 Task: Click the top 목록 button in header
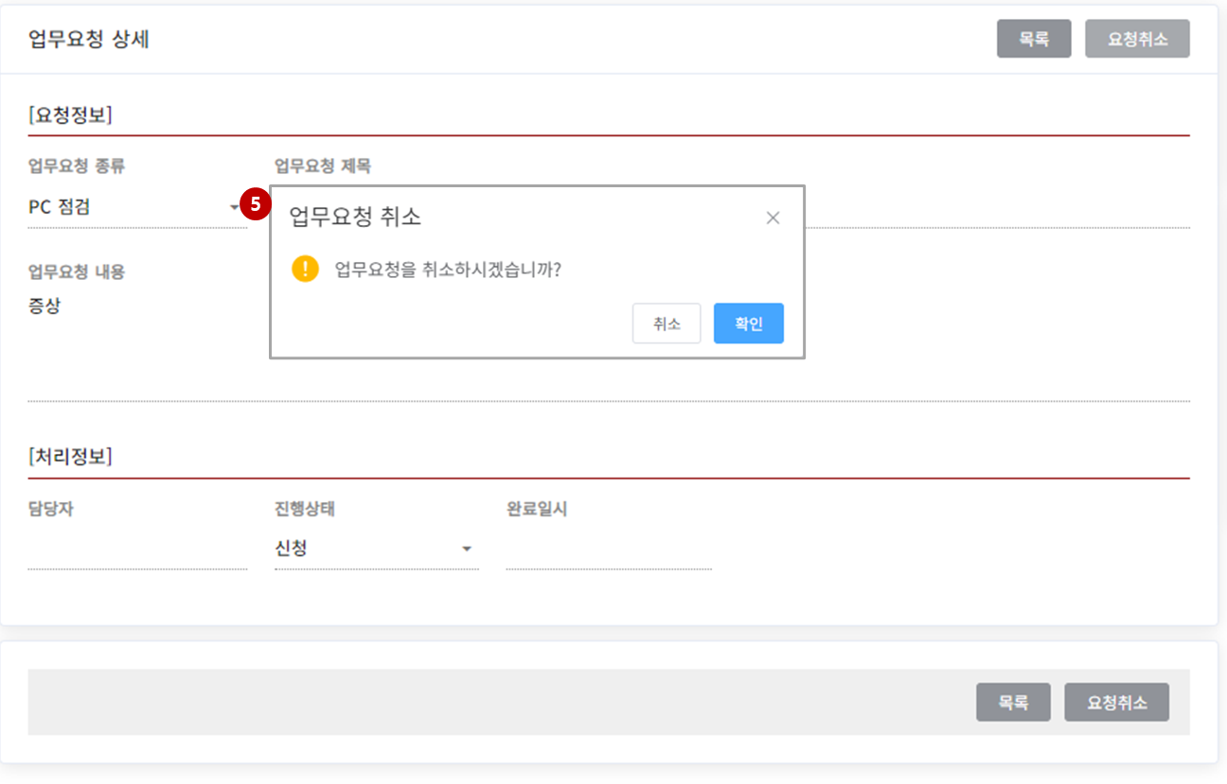[1033, 39]
